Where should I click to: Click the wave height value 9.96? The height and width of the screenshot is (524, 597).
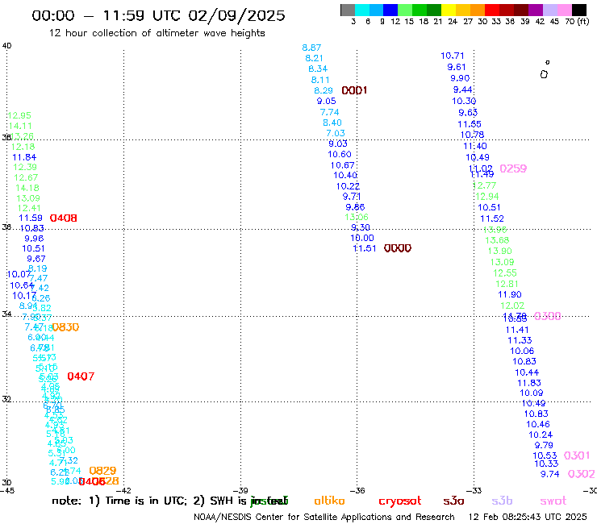[x=34, y=239]
